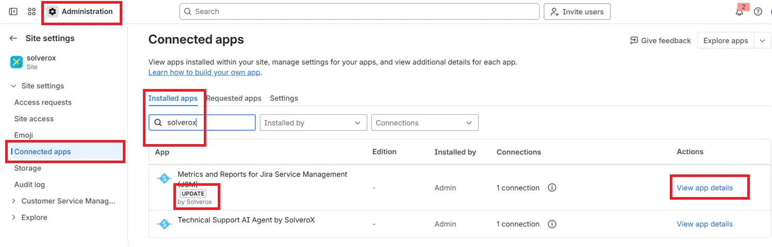
Task: Switch to the Requested apps tab
Action: click(234, 98)
